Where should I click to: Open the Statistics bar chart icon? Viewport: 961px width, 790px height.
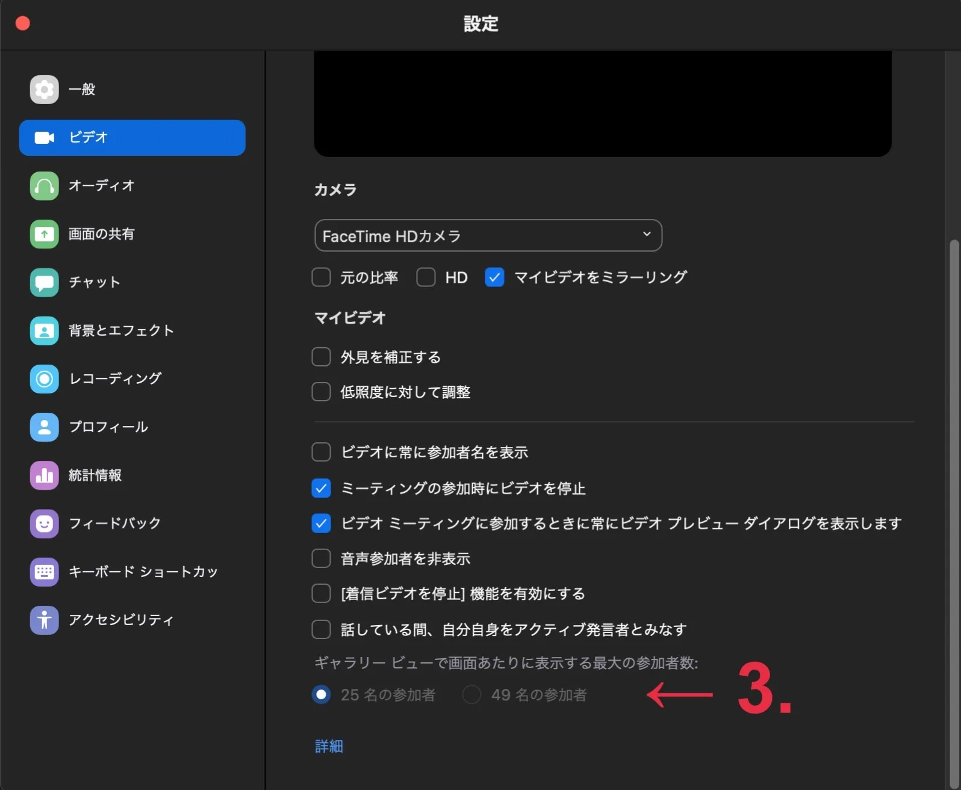point(44,475)
